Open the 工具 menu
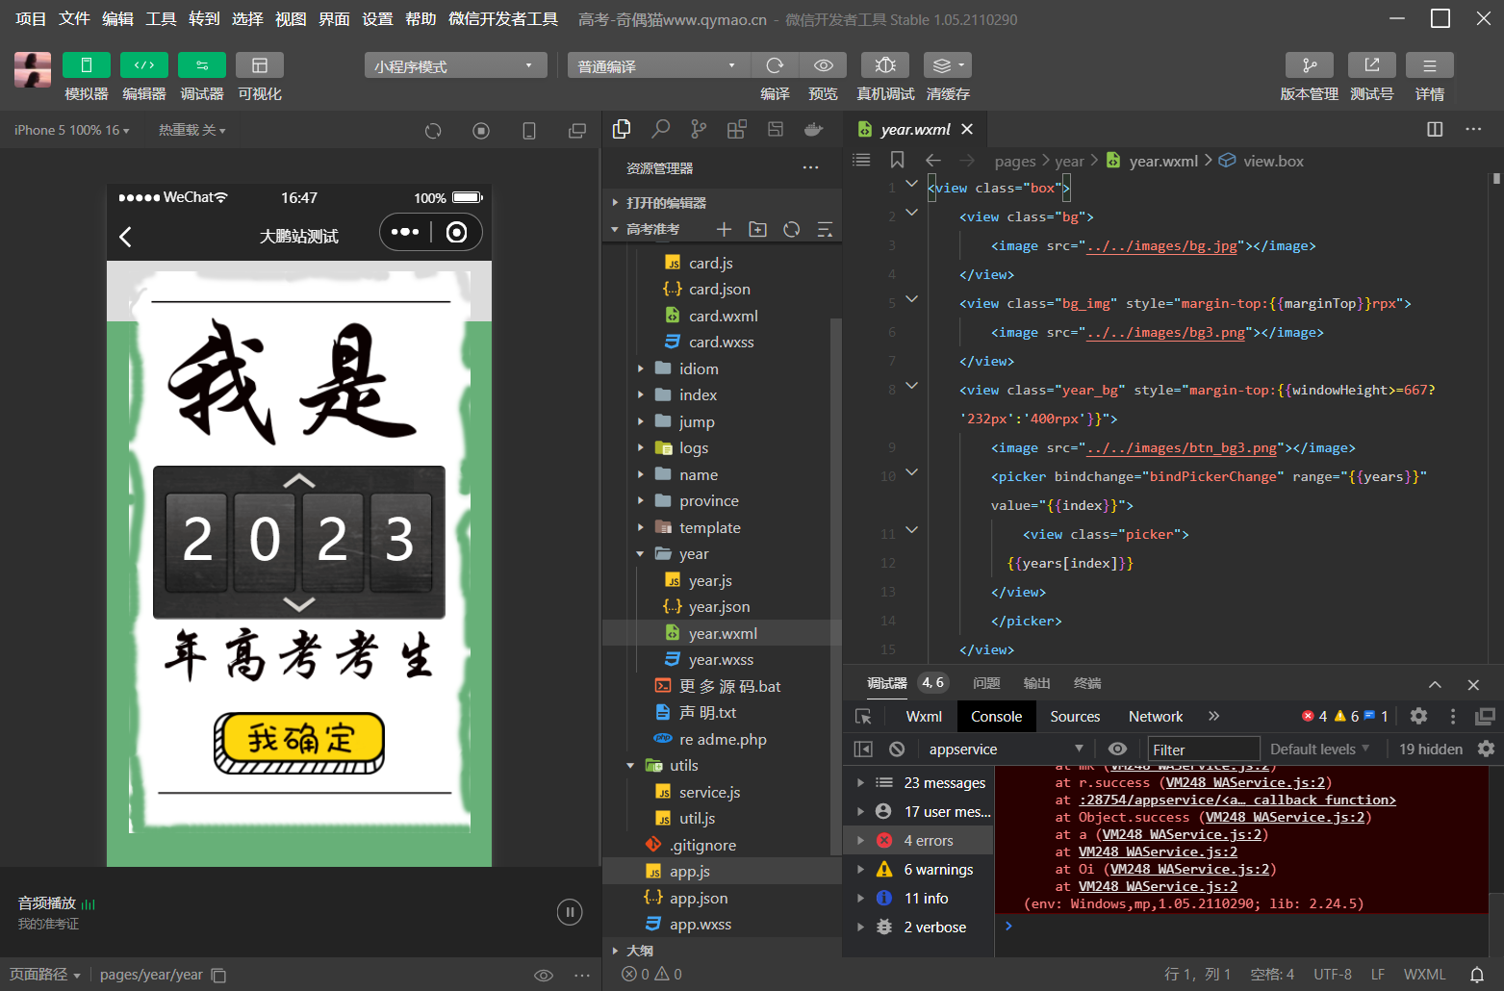This screenshot has width=1504, height=991. pyautogui.click(x=161, y=19)
